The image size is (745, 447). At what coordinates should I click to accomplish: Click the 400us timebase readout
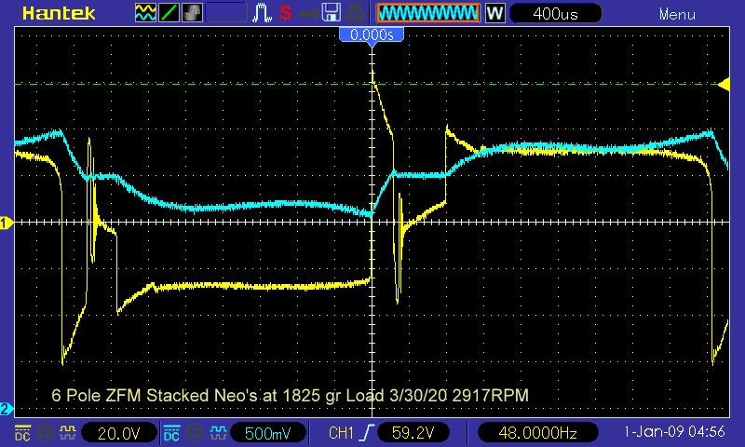coord(555,14)
